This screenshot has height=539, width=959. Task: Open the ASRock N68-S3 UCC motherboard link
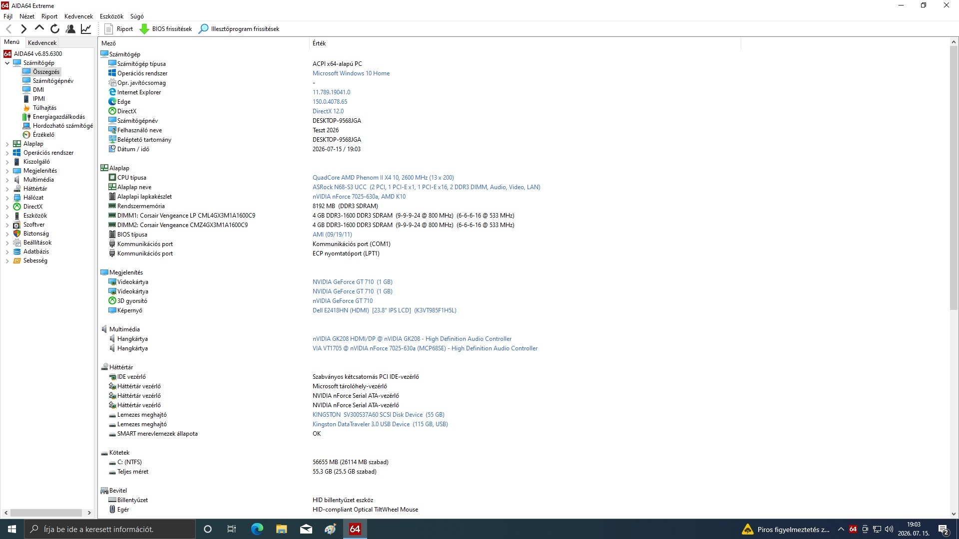coord(427,187)
